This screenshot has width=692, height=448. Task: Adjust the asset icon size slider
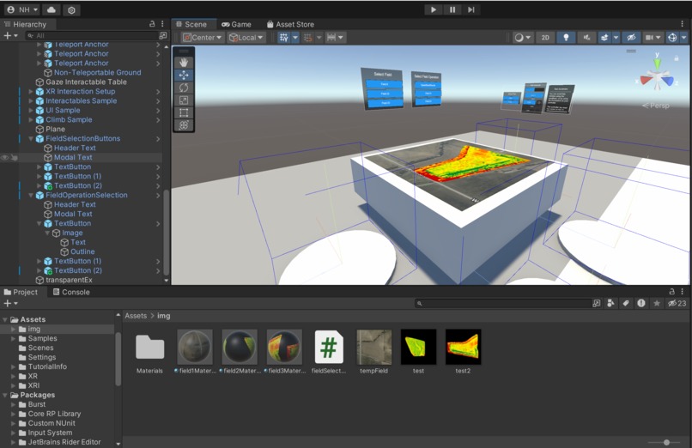pyautogui.click(x=666, y=442)
